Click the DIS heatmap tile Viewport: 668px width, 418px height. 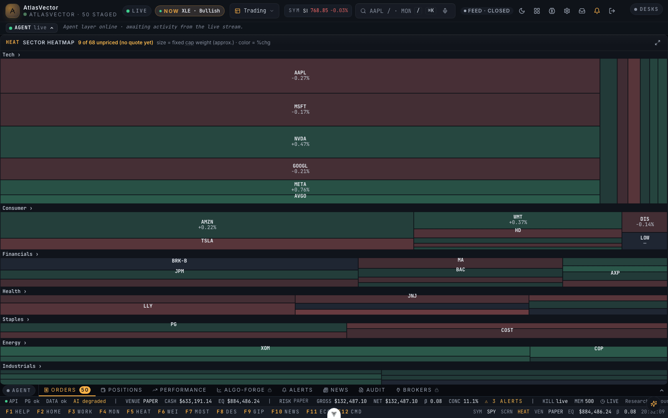click(x=645, y=222)
